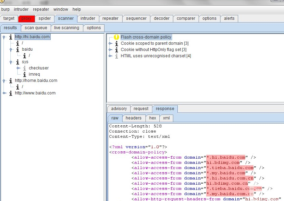
Task: Click the info icon beside http://hi.baidu.com
Action: click(11, 37)
